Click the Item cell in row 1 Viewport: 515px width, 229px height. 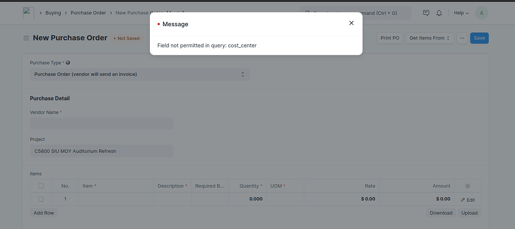tap(116, 199)
